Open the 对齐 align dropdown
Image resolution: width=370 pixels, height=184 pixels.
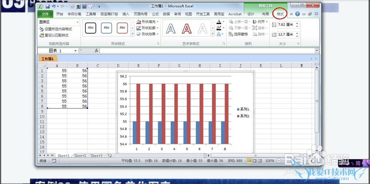(x=260, y=22)
